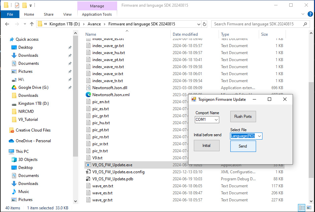Click the Properties quick access checkmark icon

coord(17,5)
